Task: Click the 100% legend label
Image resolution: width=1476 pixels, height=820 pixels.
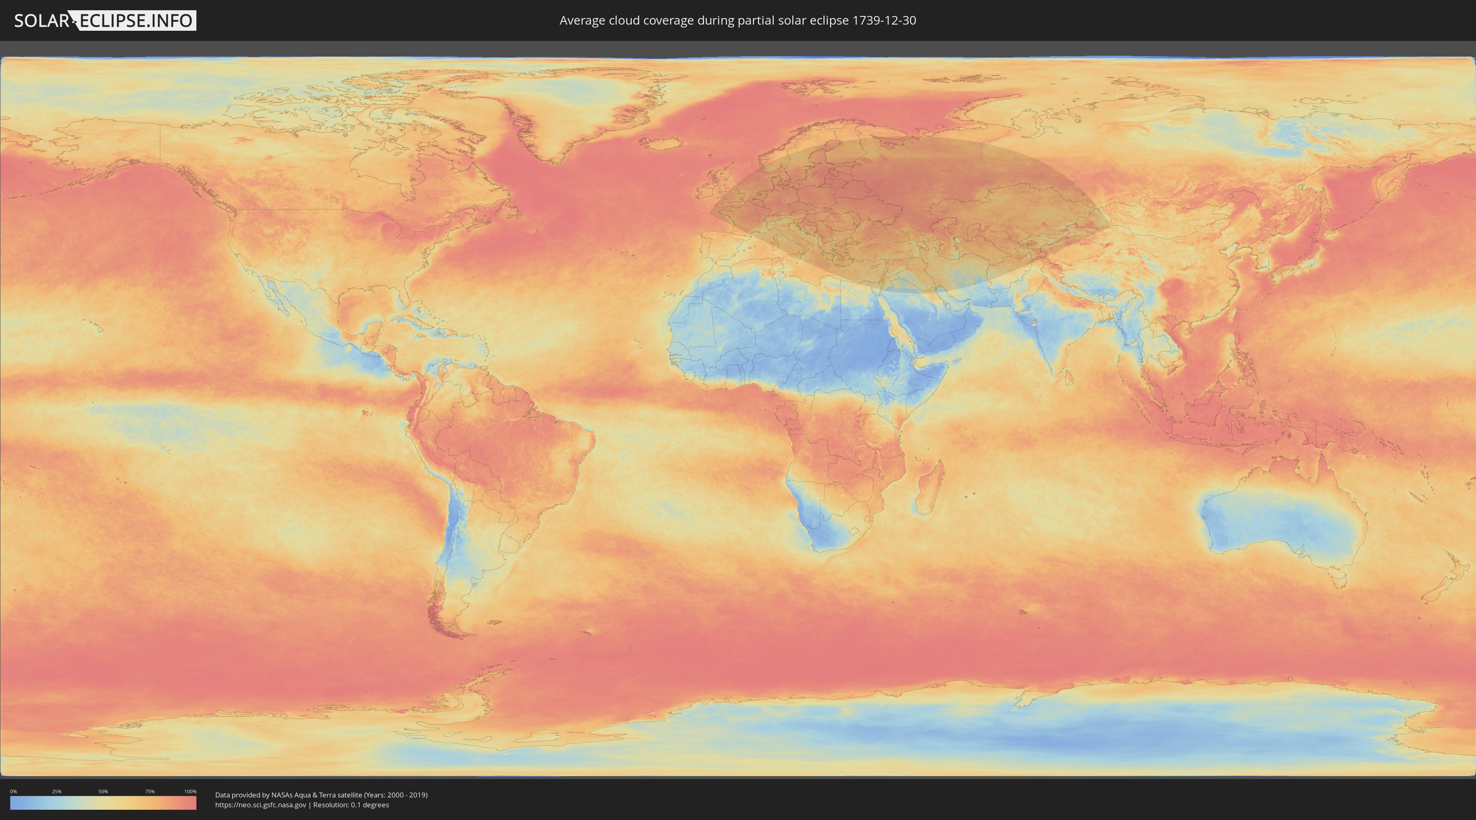Action: point(190,791)
